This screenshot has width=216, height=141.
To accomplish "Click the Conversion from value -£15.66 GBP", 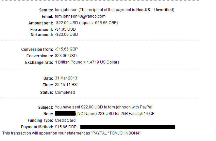I will click(66, 49).
